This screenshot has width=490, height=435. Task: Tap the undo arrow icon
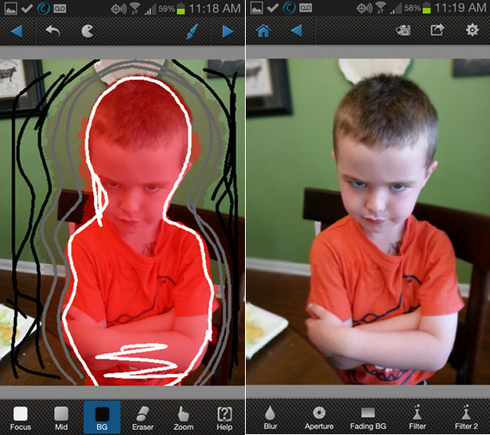point(53,31)
